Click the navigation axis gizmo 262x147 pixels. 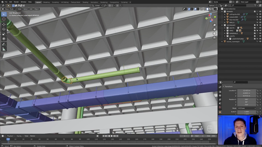(210, 18)
